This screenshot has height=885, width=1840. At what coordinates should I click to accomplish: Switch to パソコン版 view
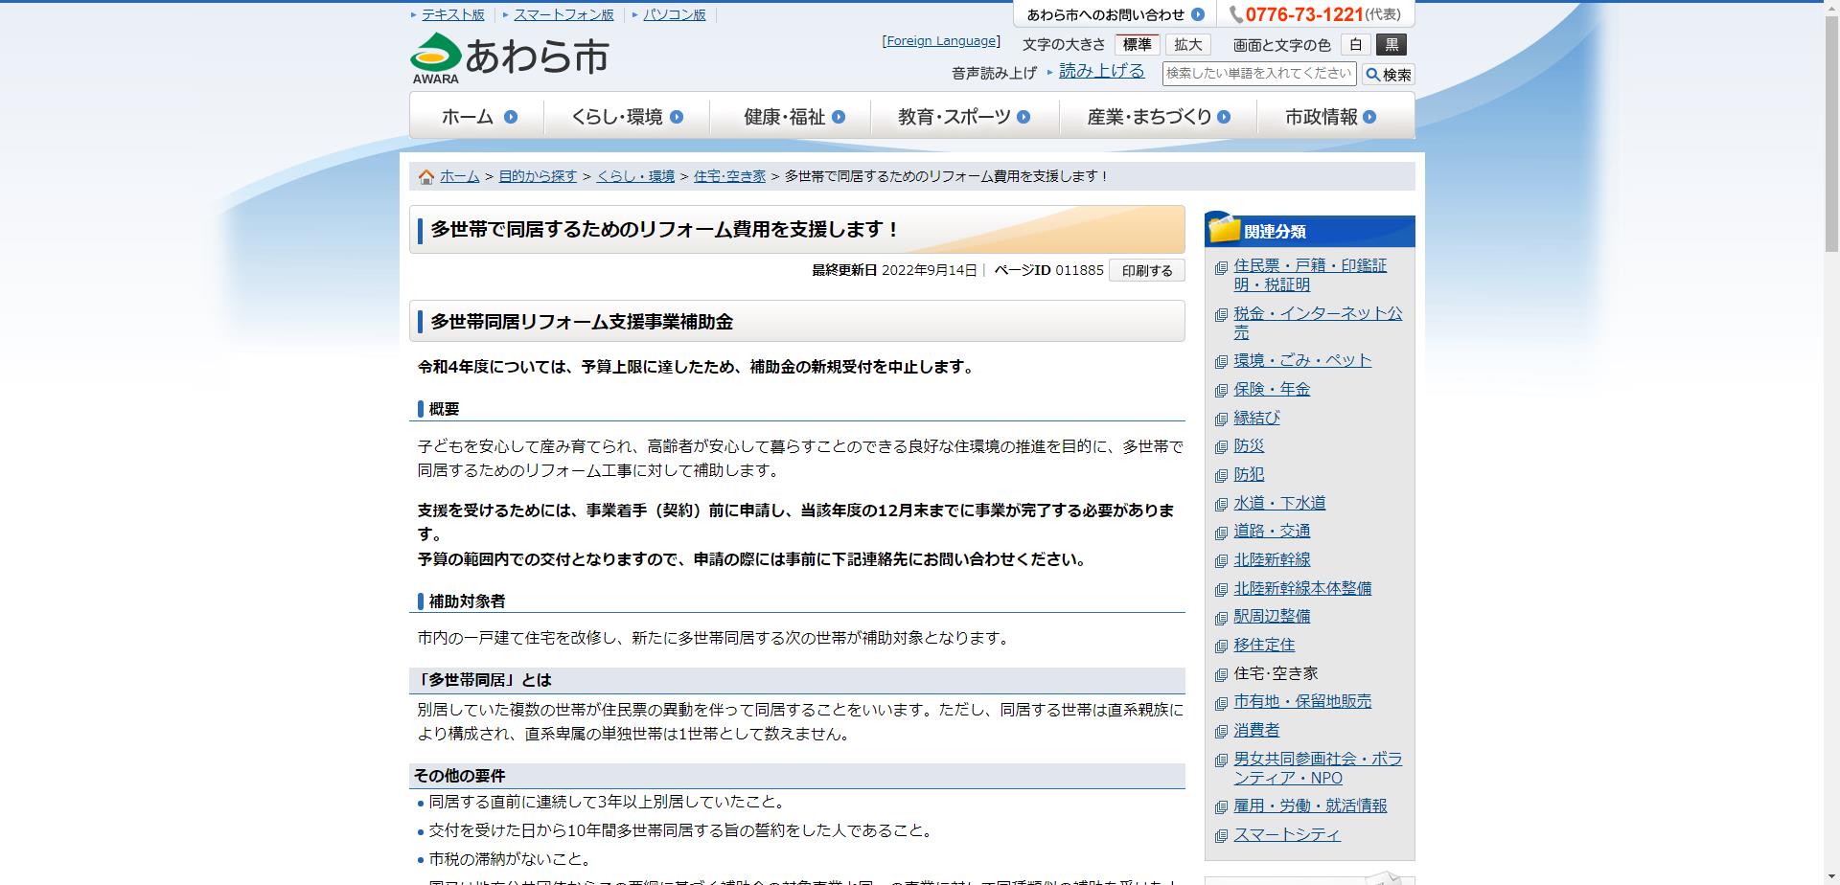pos(675,15)
